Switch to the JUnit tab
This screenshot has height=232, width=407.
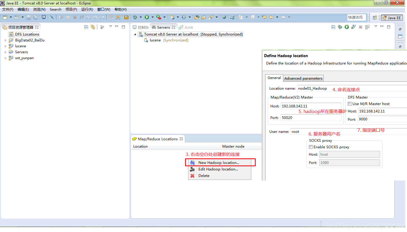pyautogui.click(x=186, y=27)
